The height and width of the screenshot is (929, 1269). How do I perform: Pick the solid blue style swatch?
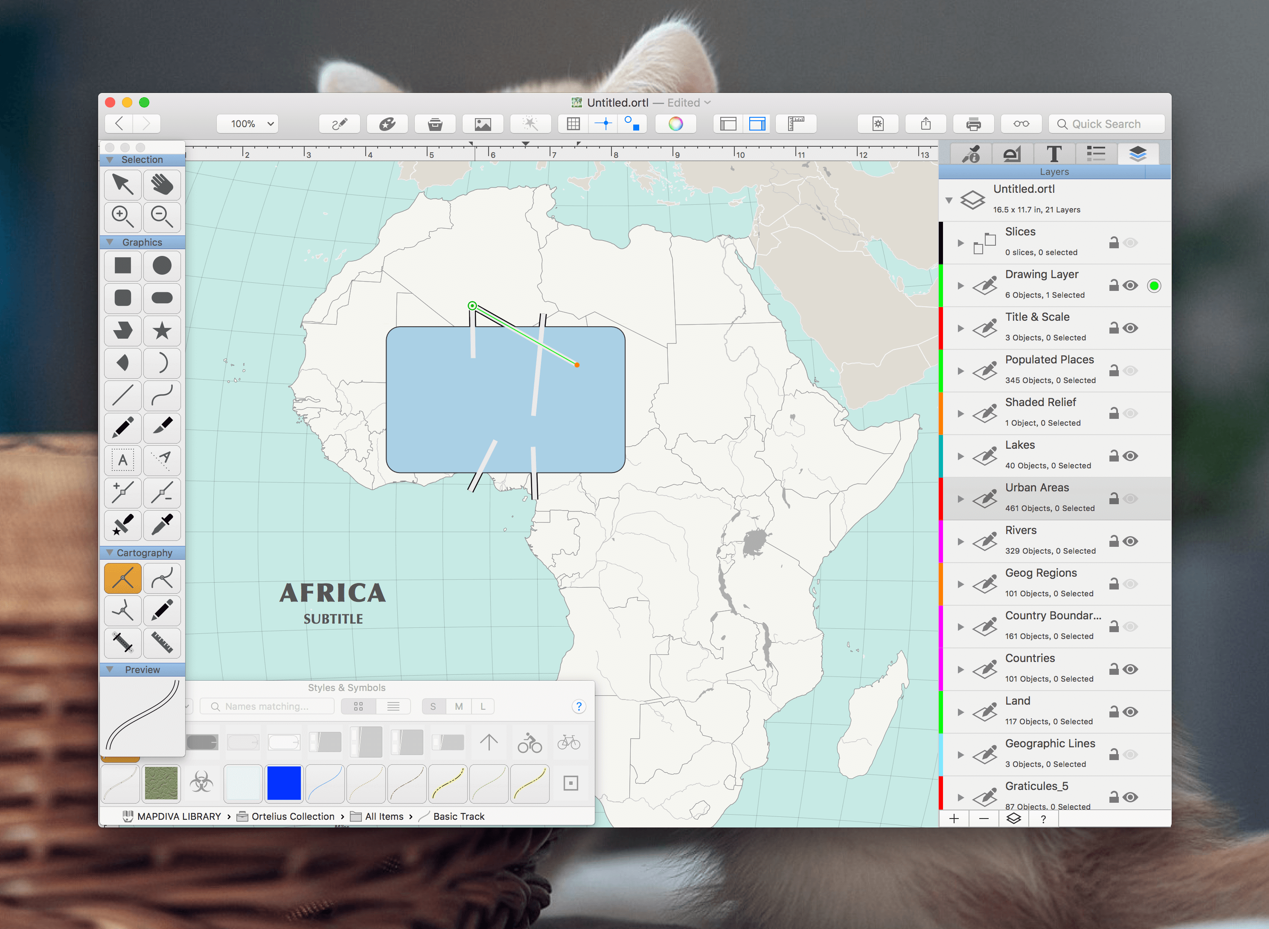point(284,783)
